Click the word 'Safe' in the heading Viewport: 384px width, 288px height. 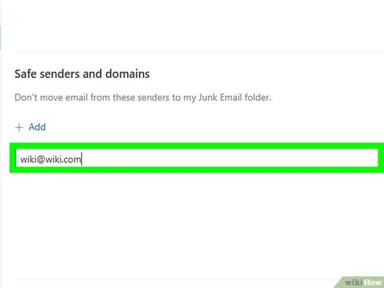click(x=26, y=74)
